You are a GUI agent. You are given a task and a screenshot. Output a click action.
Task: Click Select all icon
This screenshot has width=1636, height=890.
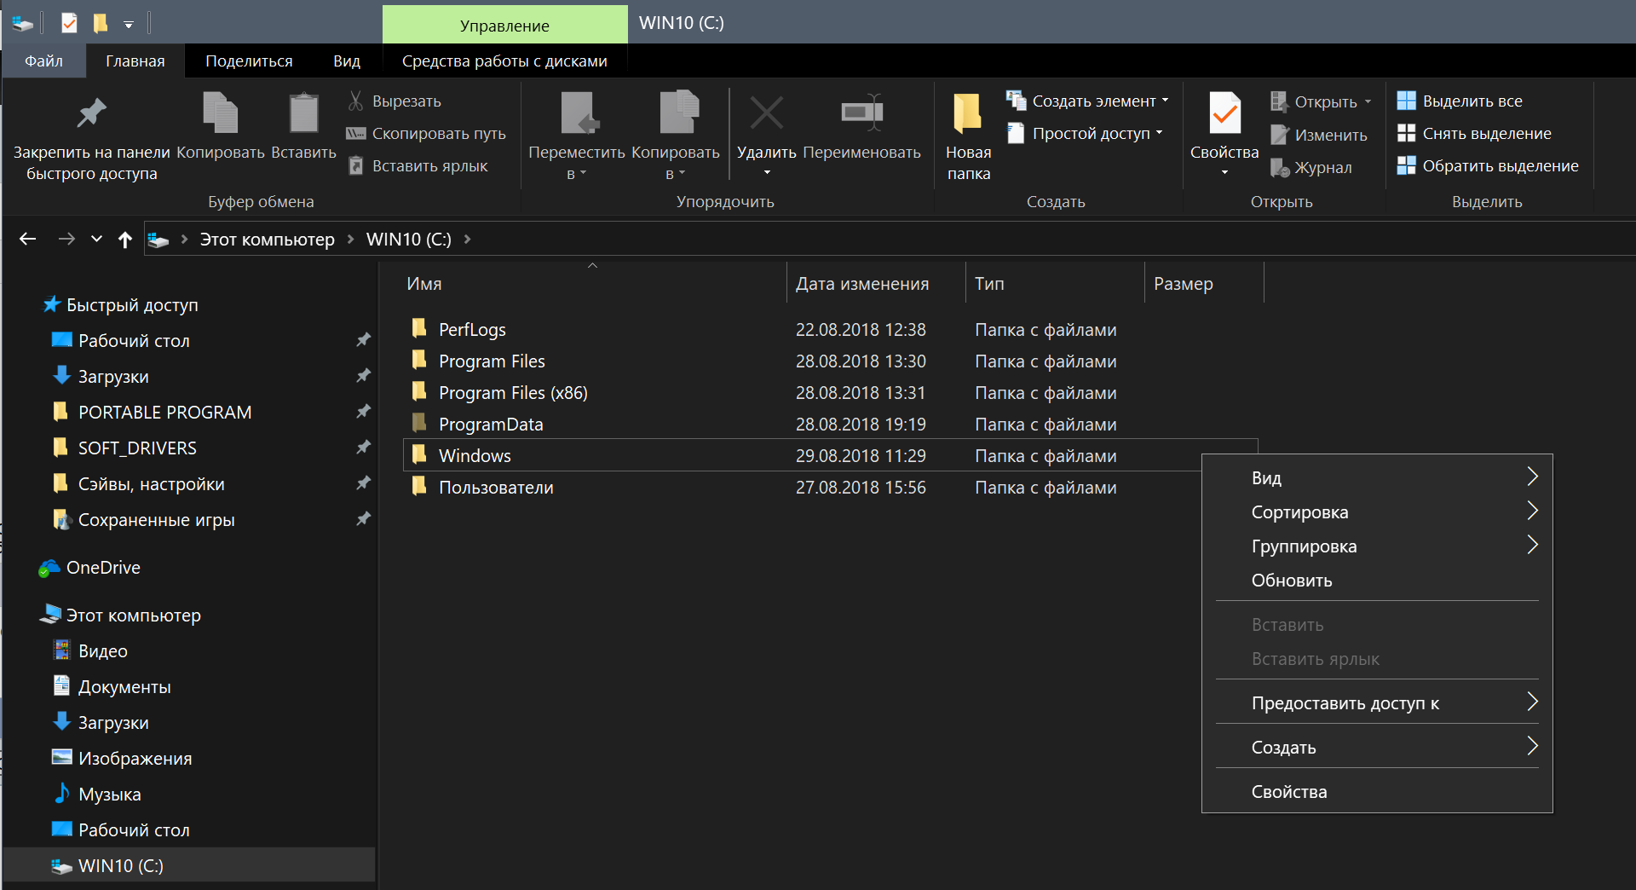[1406, 101]
